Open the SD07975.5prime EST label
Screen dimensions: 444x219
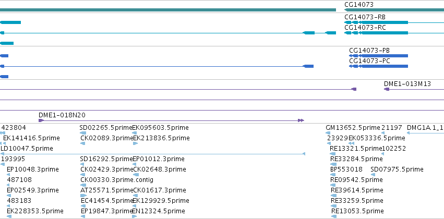pyautogui.click(x=397, y=169)
